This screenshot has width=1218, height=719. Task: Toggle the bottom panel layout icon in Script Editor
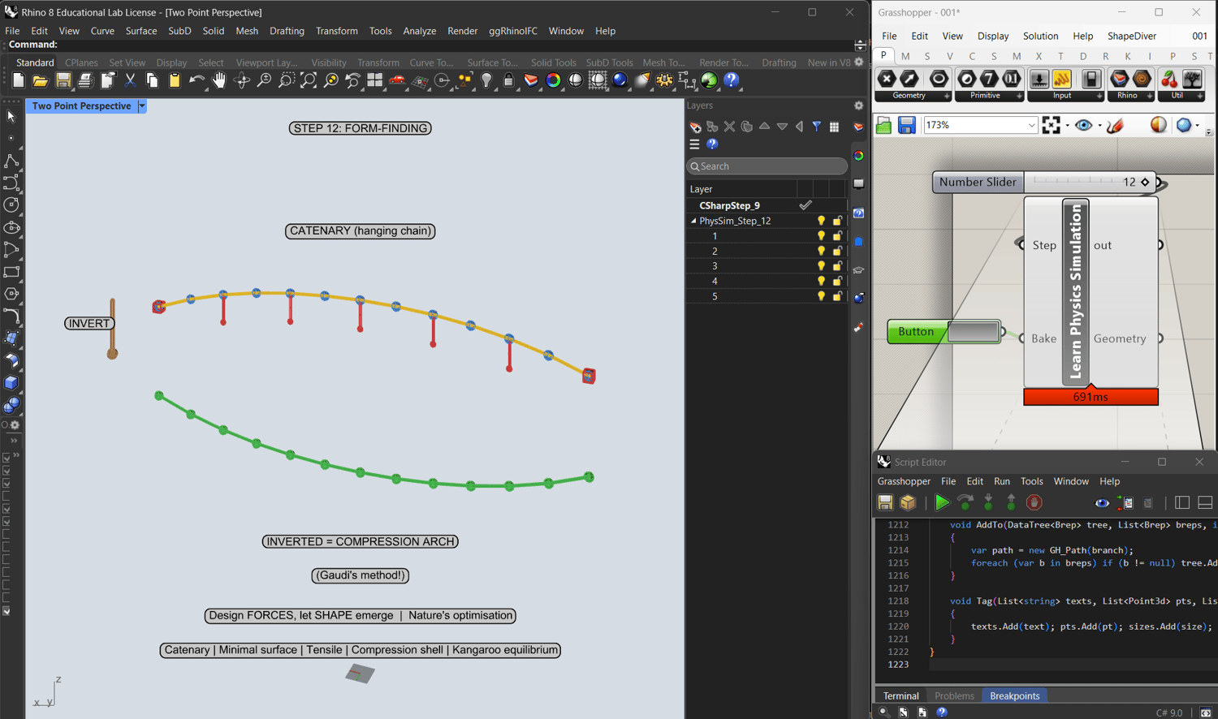pos(1205,503)
